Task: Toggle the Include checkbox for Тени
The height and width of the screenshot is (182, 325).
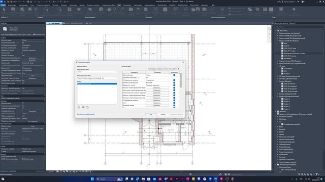Action: tap(174, 103)
